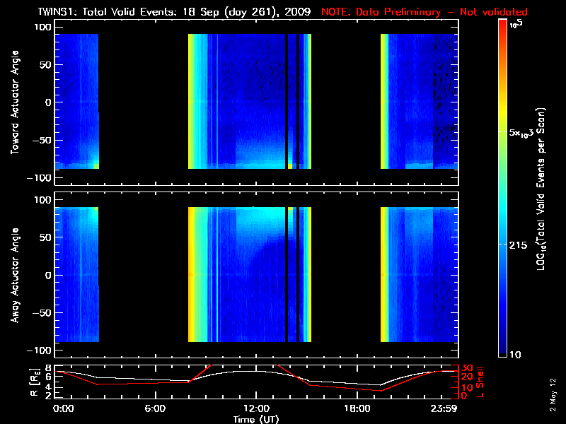Click the 10^5 label at color bar top
Viewport: 566px width, 424px height.
pyautogui.click(x=516, y=24)
